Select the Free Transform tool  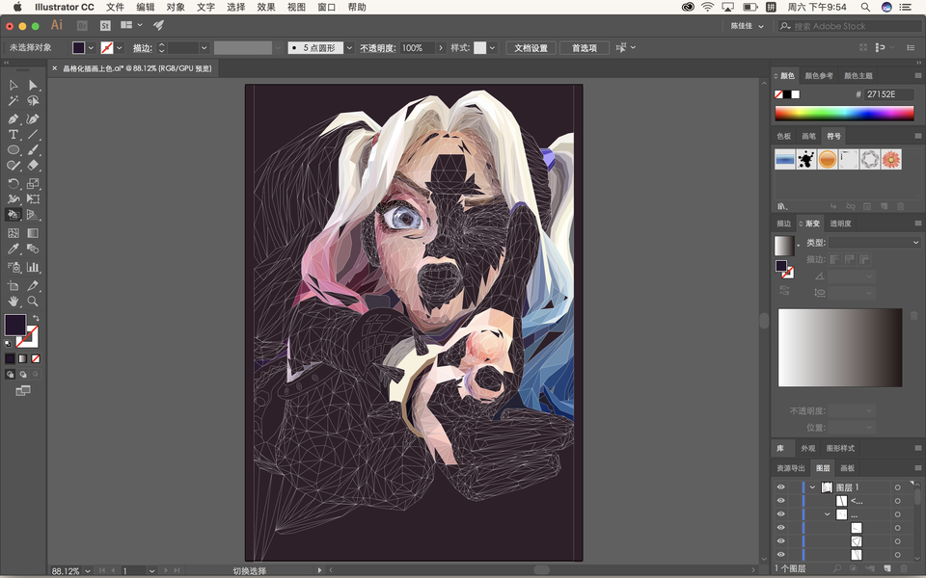[x=33, y=199]
